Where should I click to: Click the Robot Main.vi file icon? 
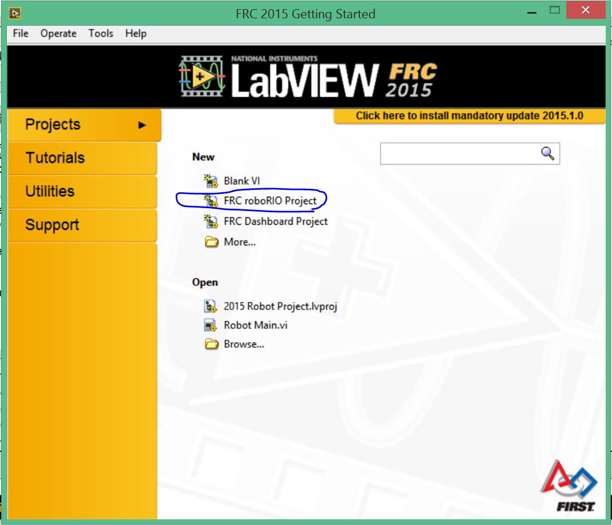tap(210, 325)
